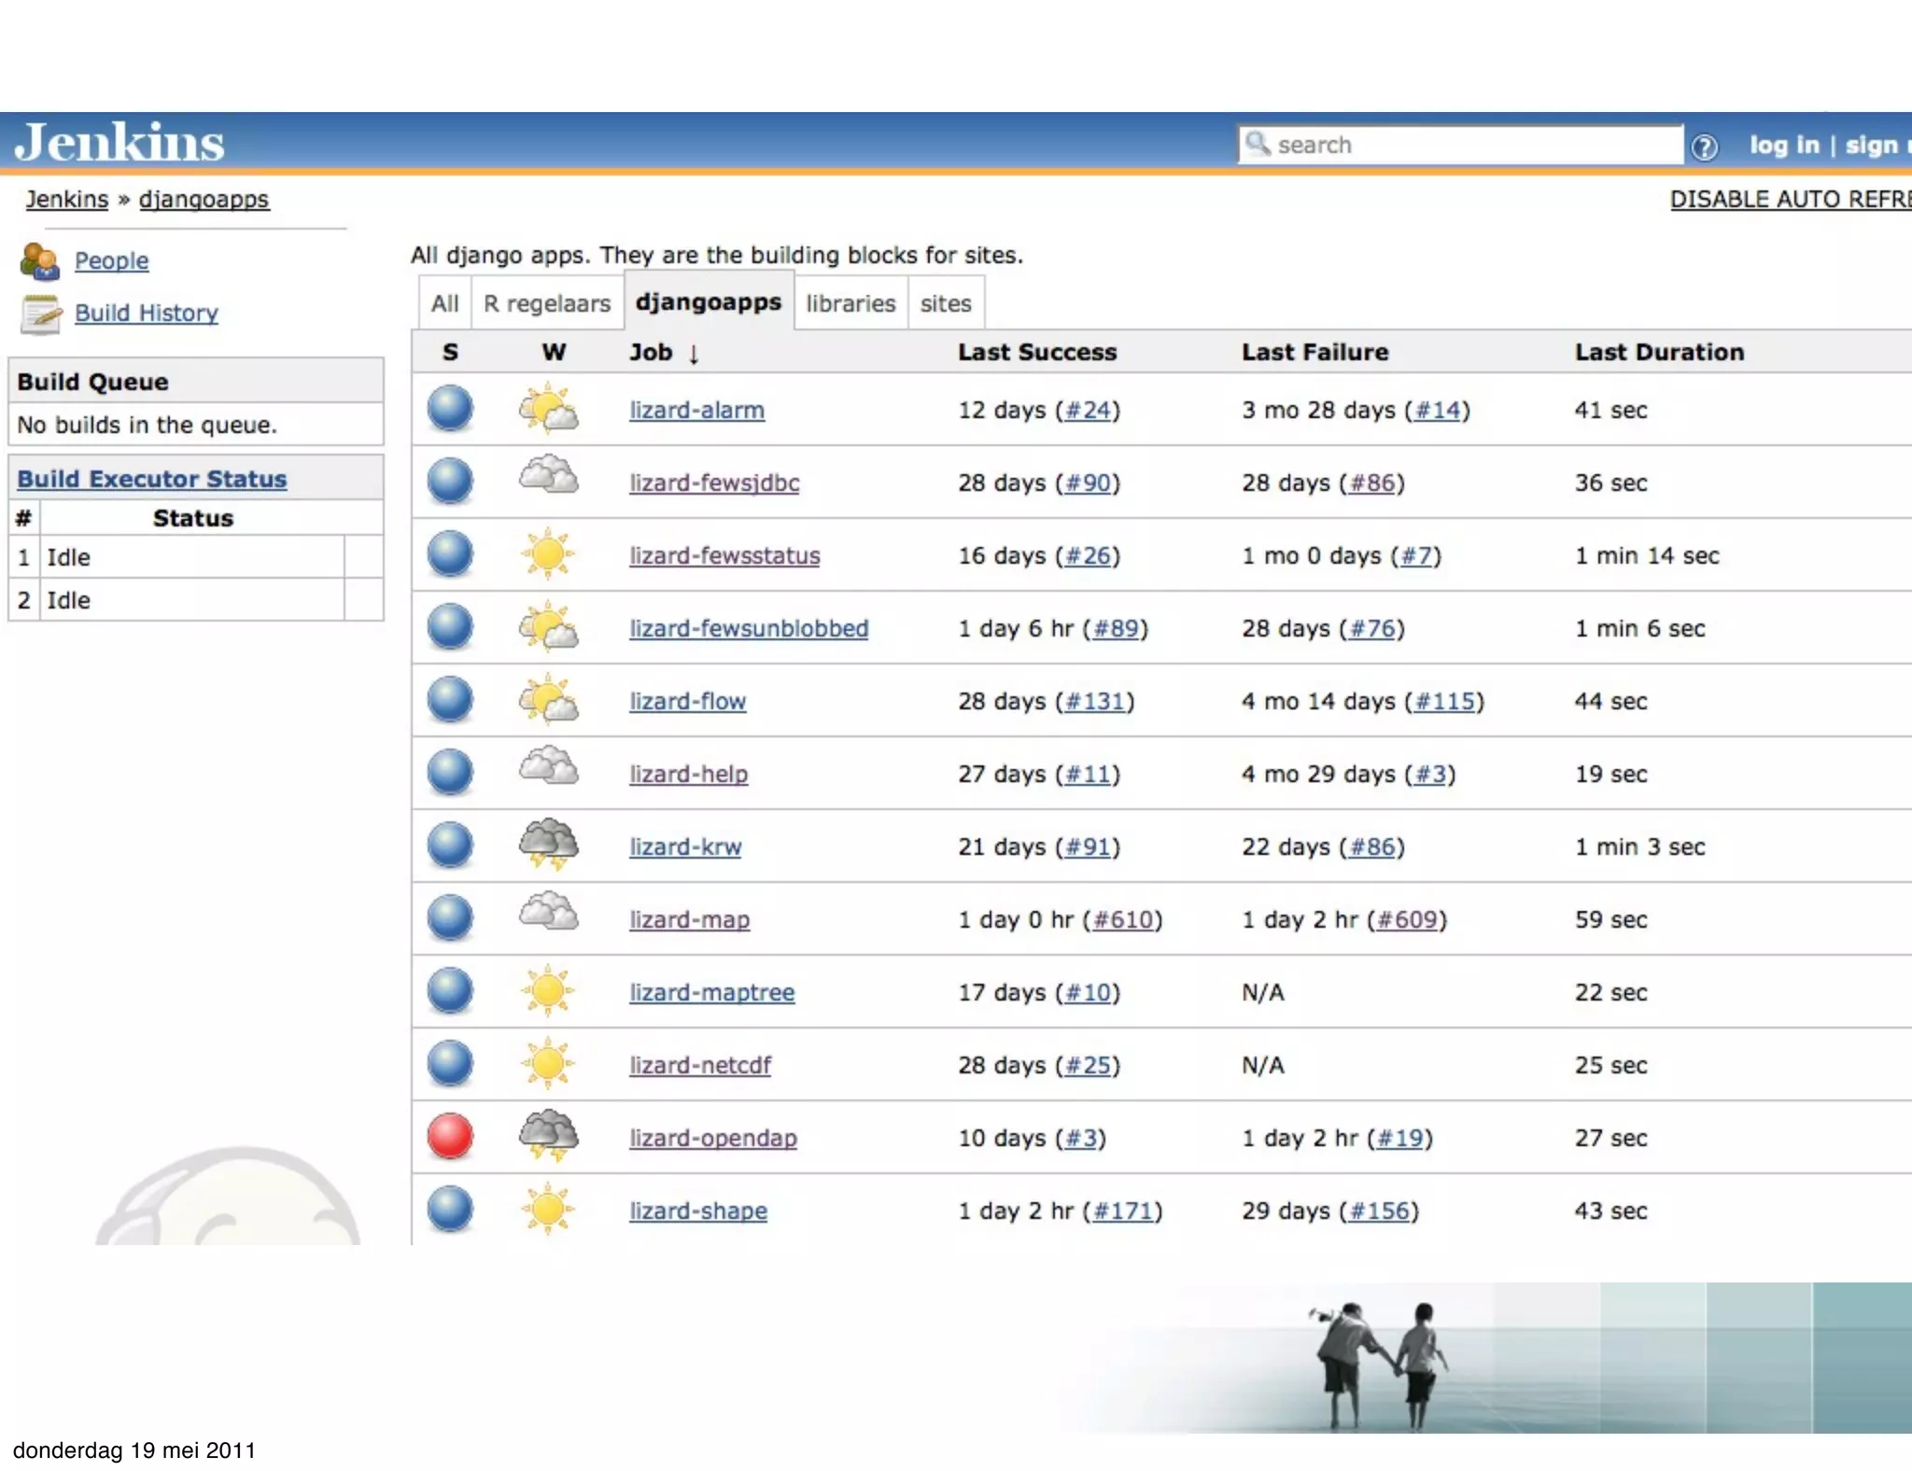Screen dimensions: 1912x1471
Task: Open the lizard-krw job
Action: (685, 847)
